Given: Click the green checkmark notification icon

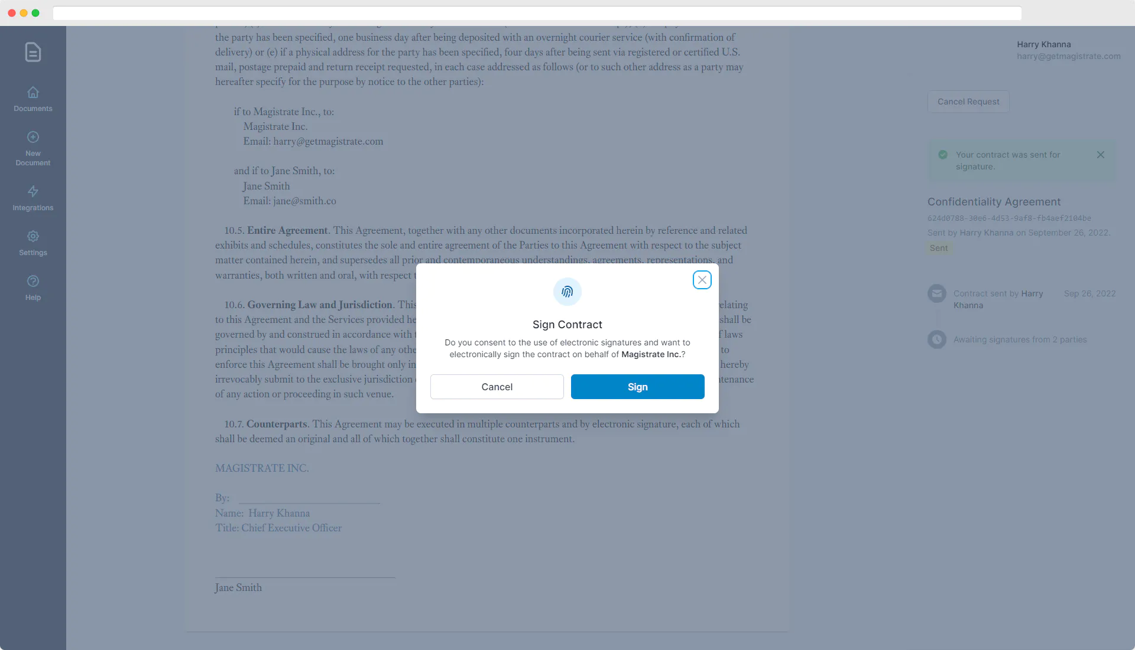Looking at the screenshot, I should point(943,155).
